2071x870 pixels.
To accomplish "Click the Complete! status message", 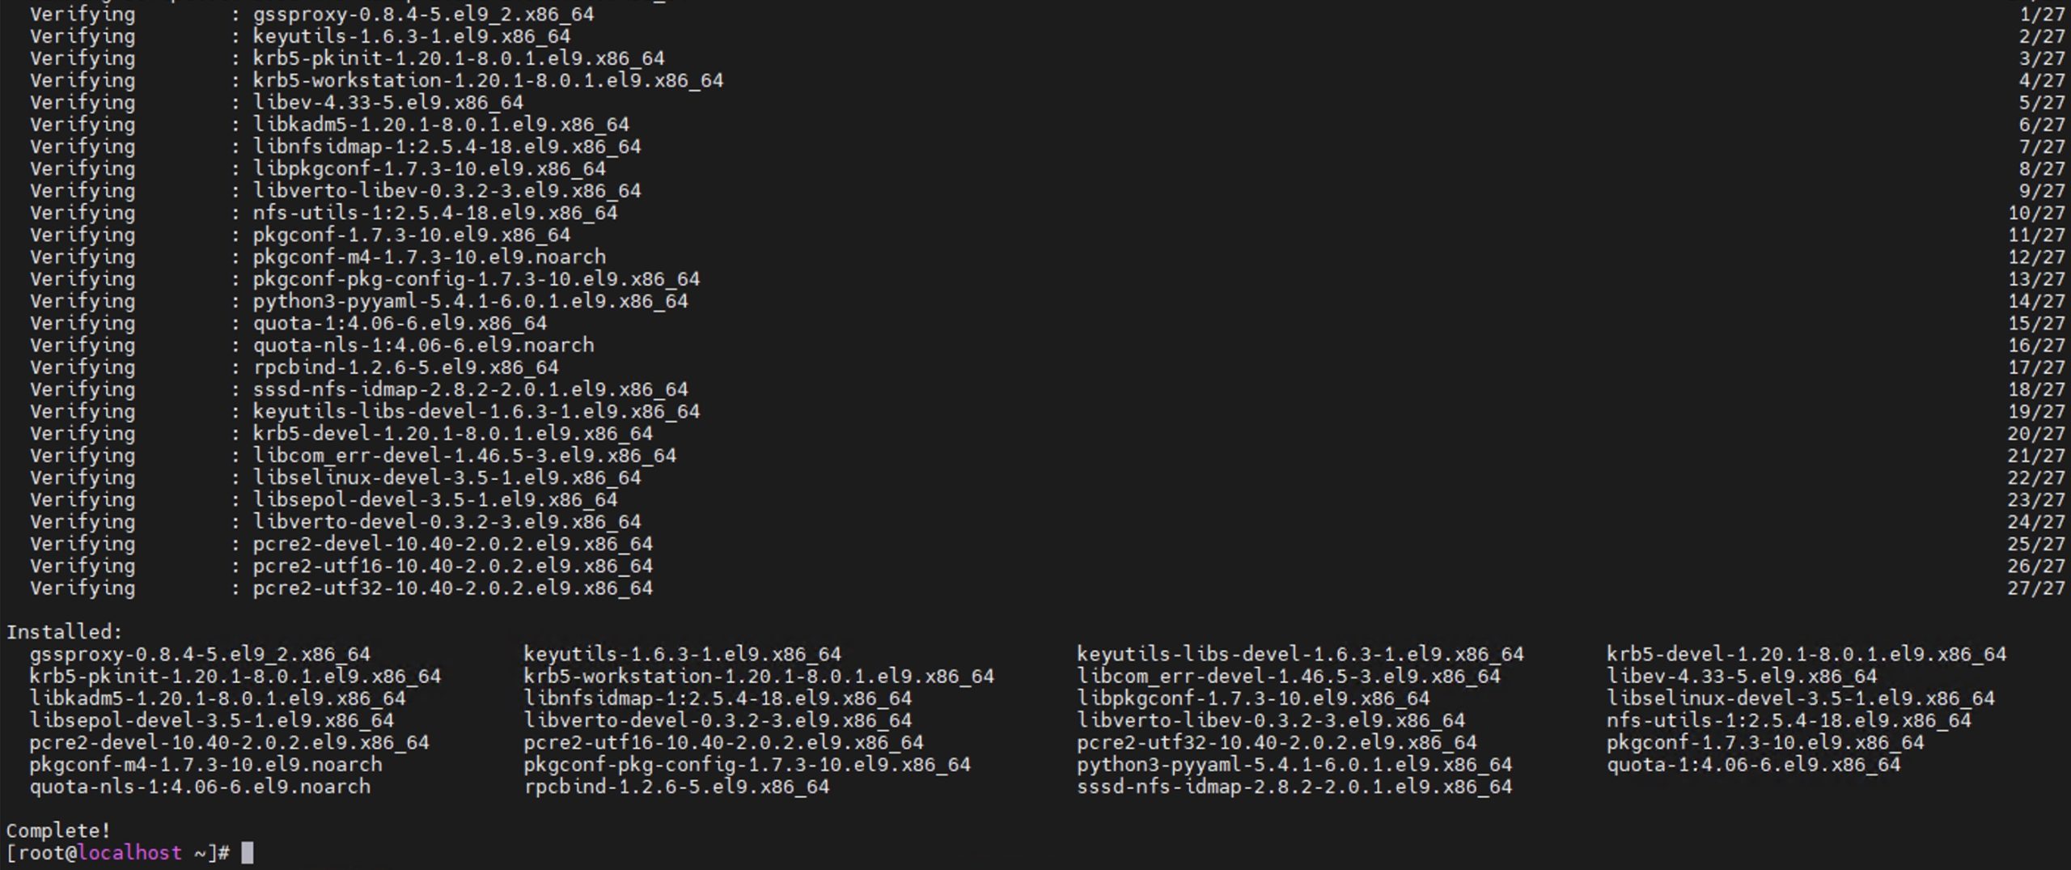I will [x=58, y=831].
